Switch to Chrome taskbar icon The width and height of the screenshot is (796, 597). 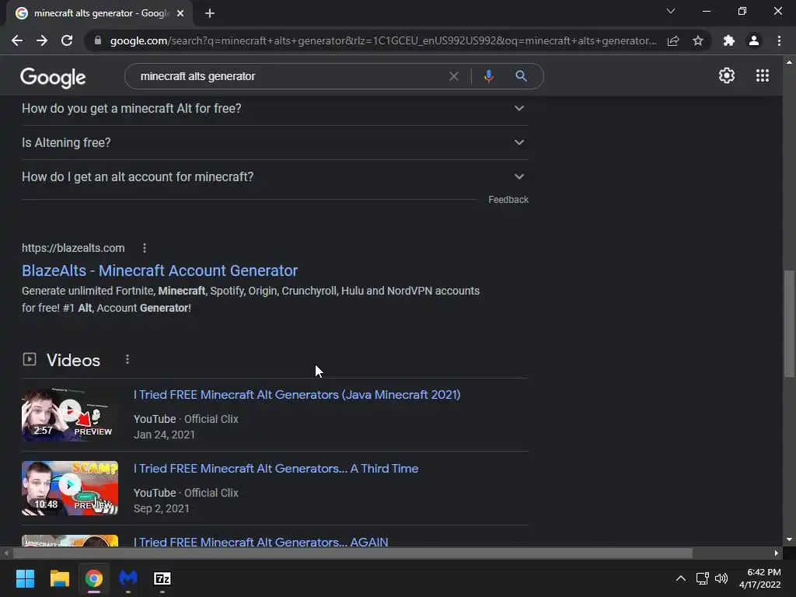pyautogui.click(x=94, y=578)
